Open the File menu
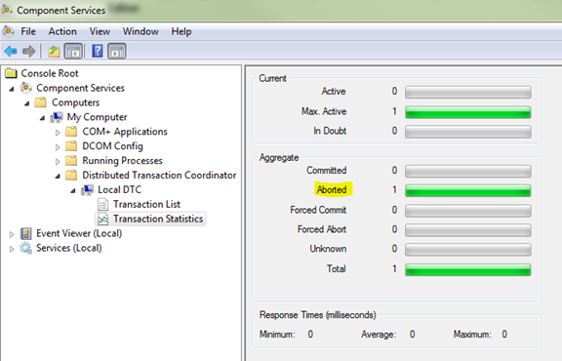This screenshot has height=361, width=562. 28,31
